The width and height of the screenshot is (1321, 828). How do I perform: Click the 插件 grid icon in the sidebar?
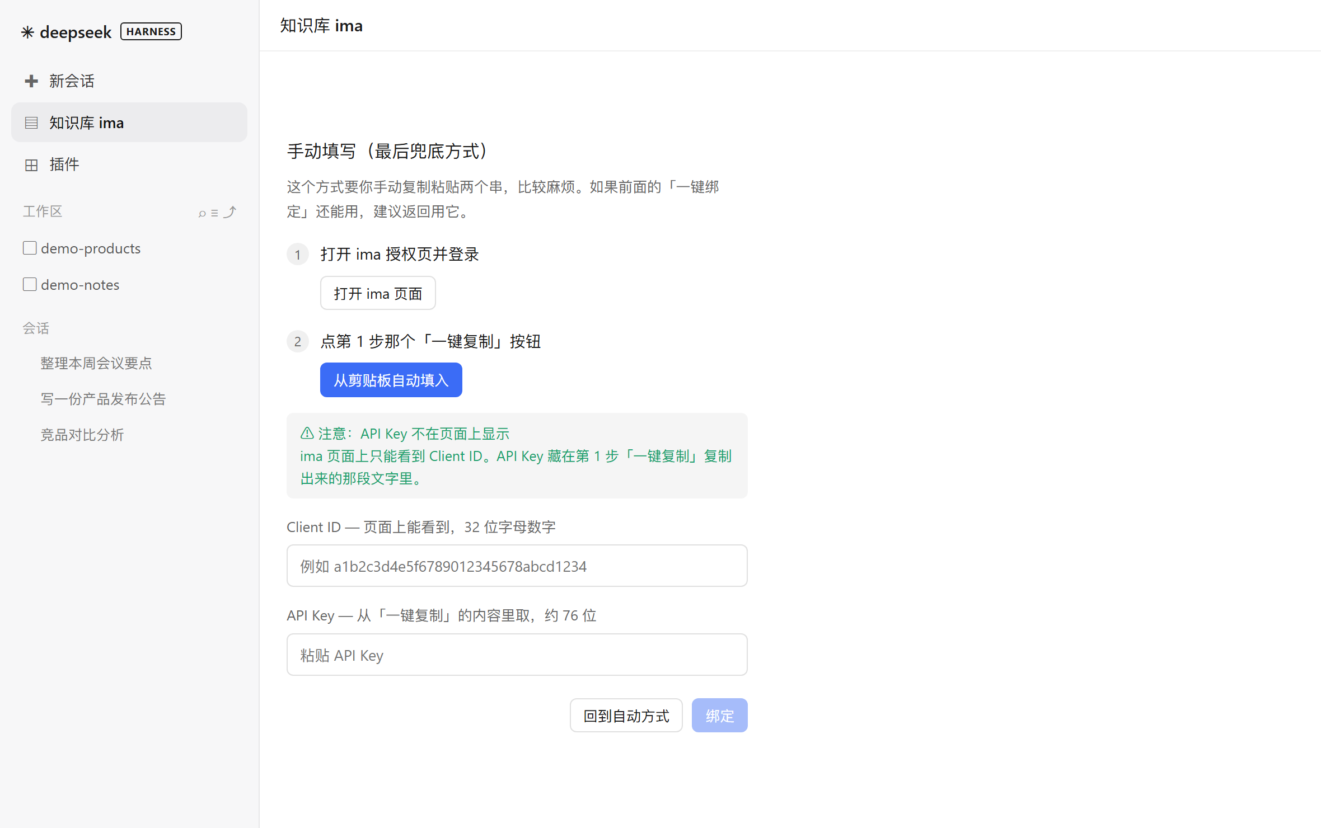(31, 164)
